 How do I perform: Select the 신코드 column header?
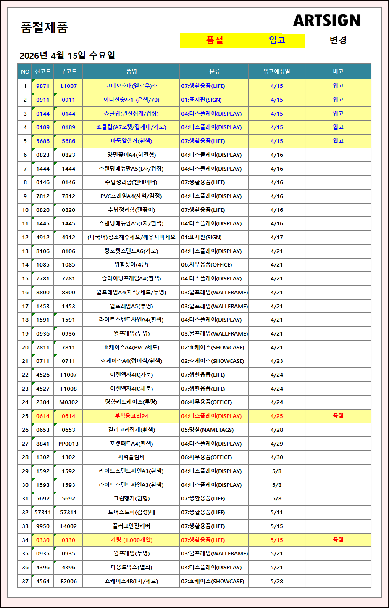(x=43, y=71)
